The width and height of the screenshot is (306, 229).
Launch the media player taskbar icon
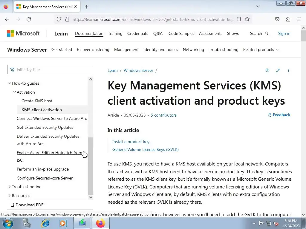click(63, 223)
